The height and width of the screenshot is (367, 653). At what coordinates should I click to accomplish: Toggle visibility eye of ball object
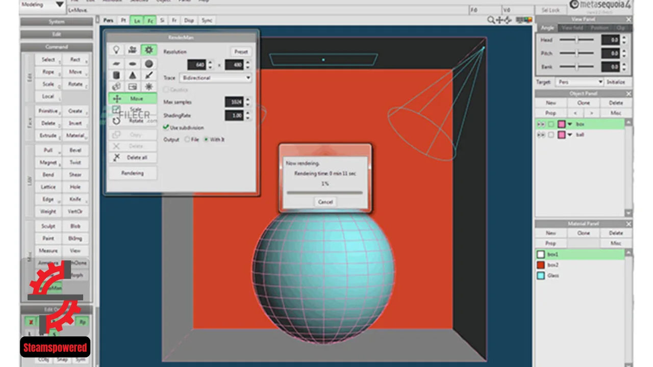click(x=540, y=135)
